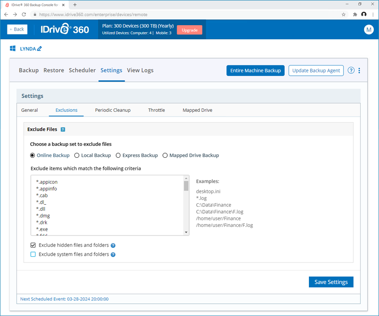Click the Upgrade plan button
The image size is (379, 316).
click(189, 30)
